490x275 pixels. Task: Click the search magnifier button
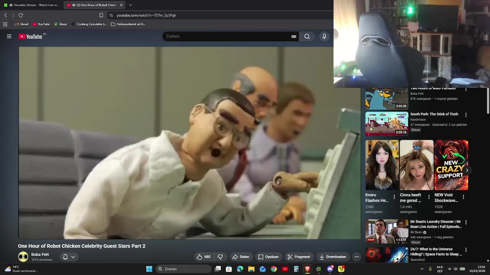click(x=307, y=36)
